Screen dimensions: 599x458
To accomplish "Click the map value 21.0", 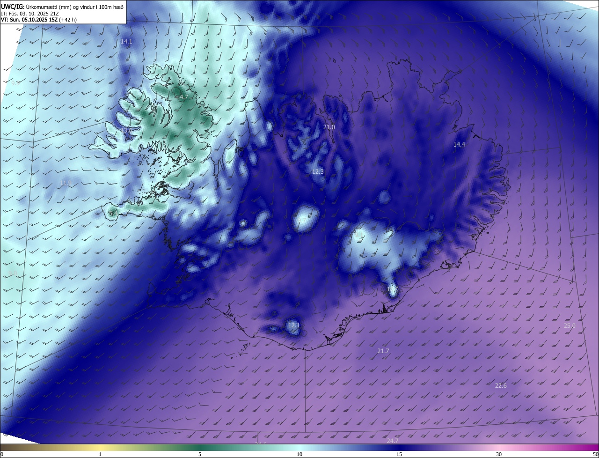I will [329, 127].
